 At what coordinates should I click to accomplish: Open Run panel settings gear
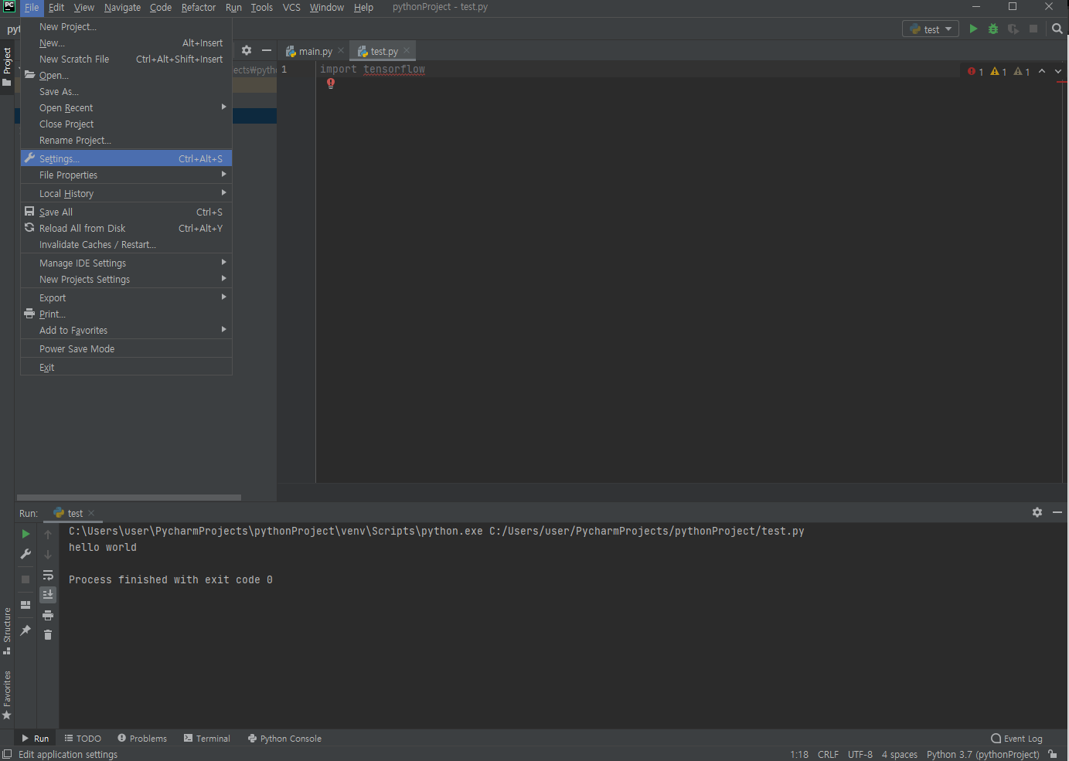click(x=1037, y=512)
